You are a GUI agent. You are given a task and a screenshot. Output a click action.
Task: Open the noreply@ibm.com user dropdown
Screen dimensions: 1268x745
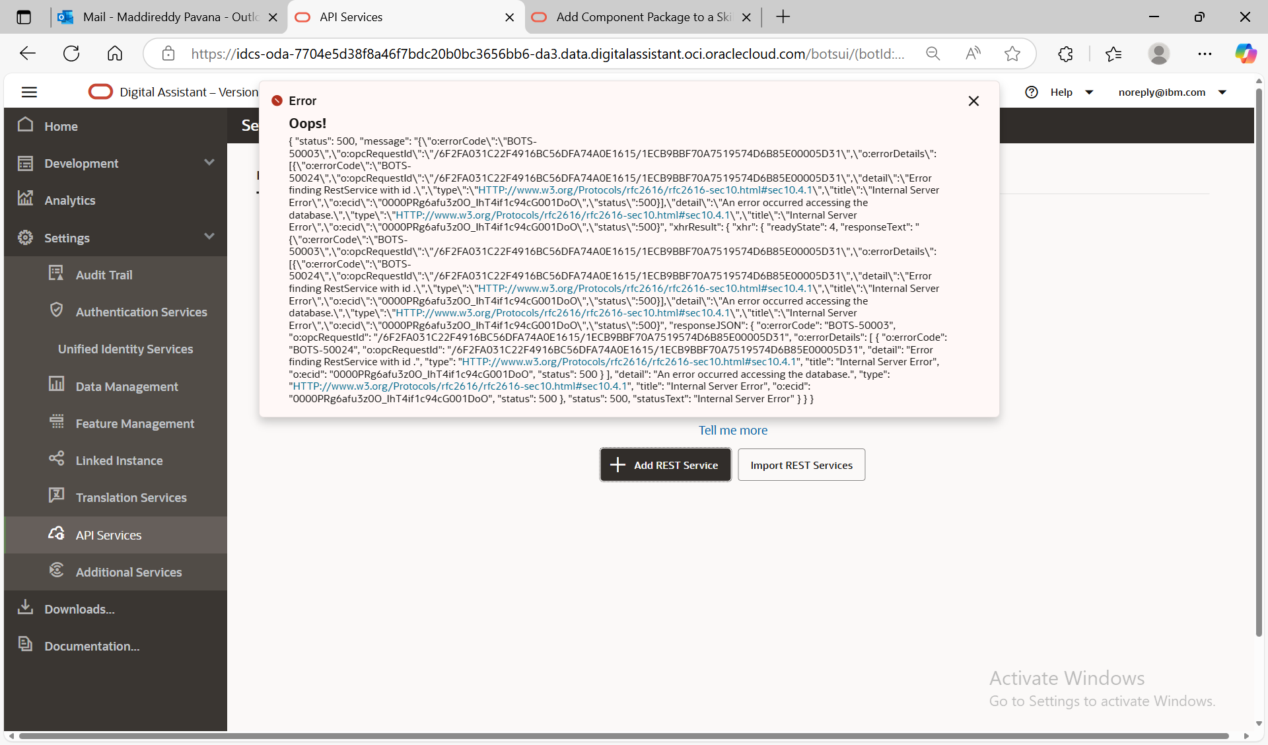1222,92
